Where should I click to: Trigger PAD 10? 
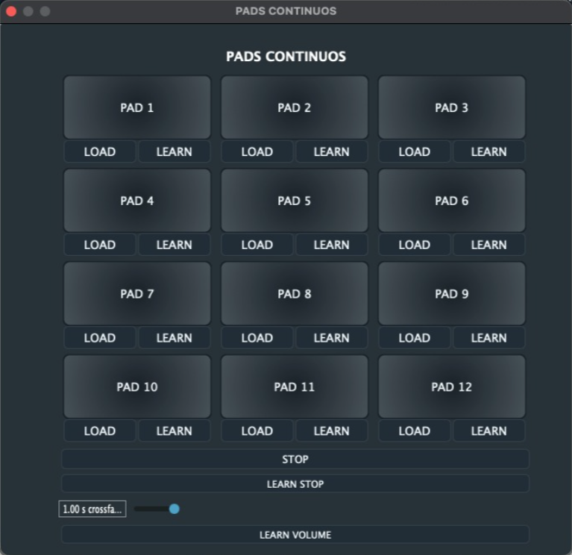point(137,386)
